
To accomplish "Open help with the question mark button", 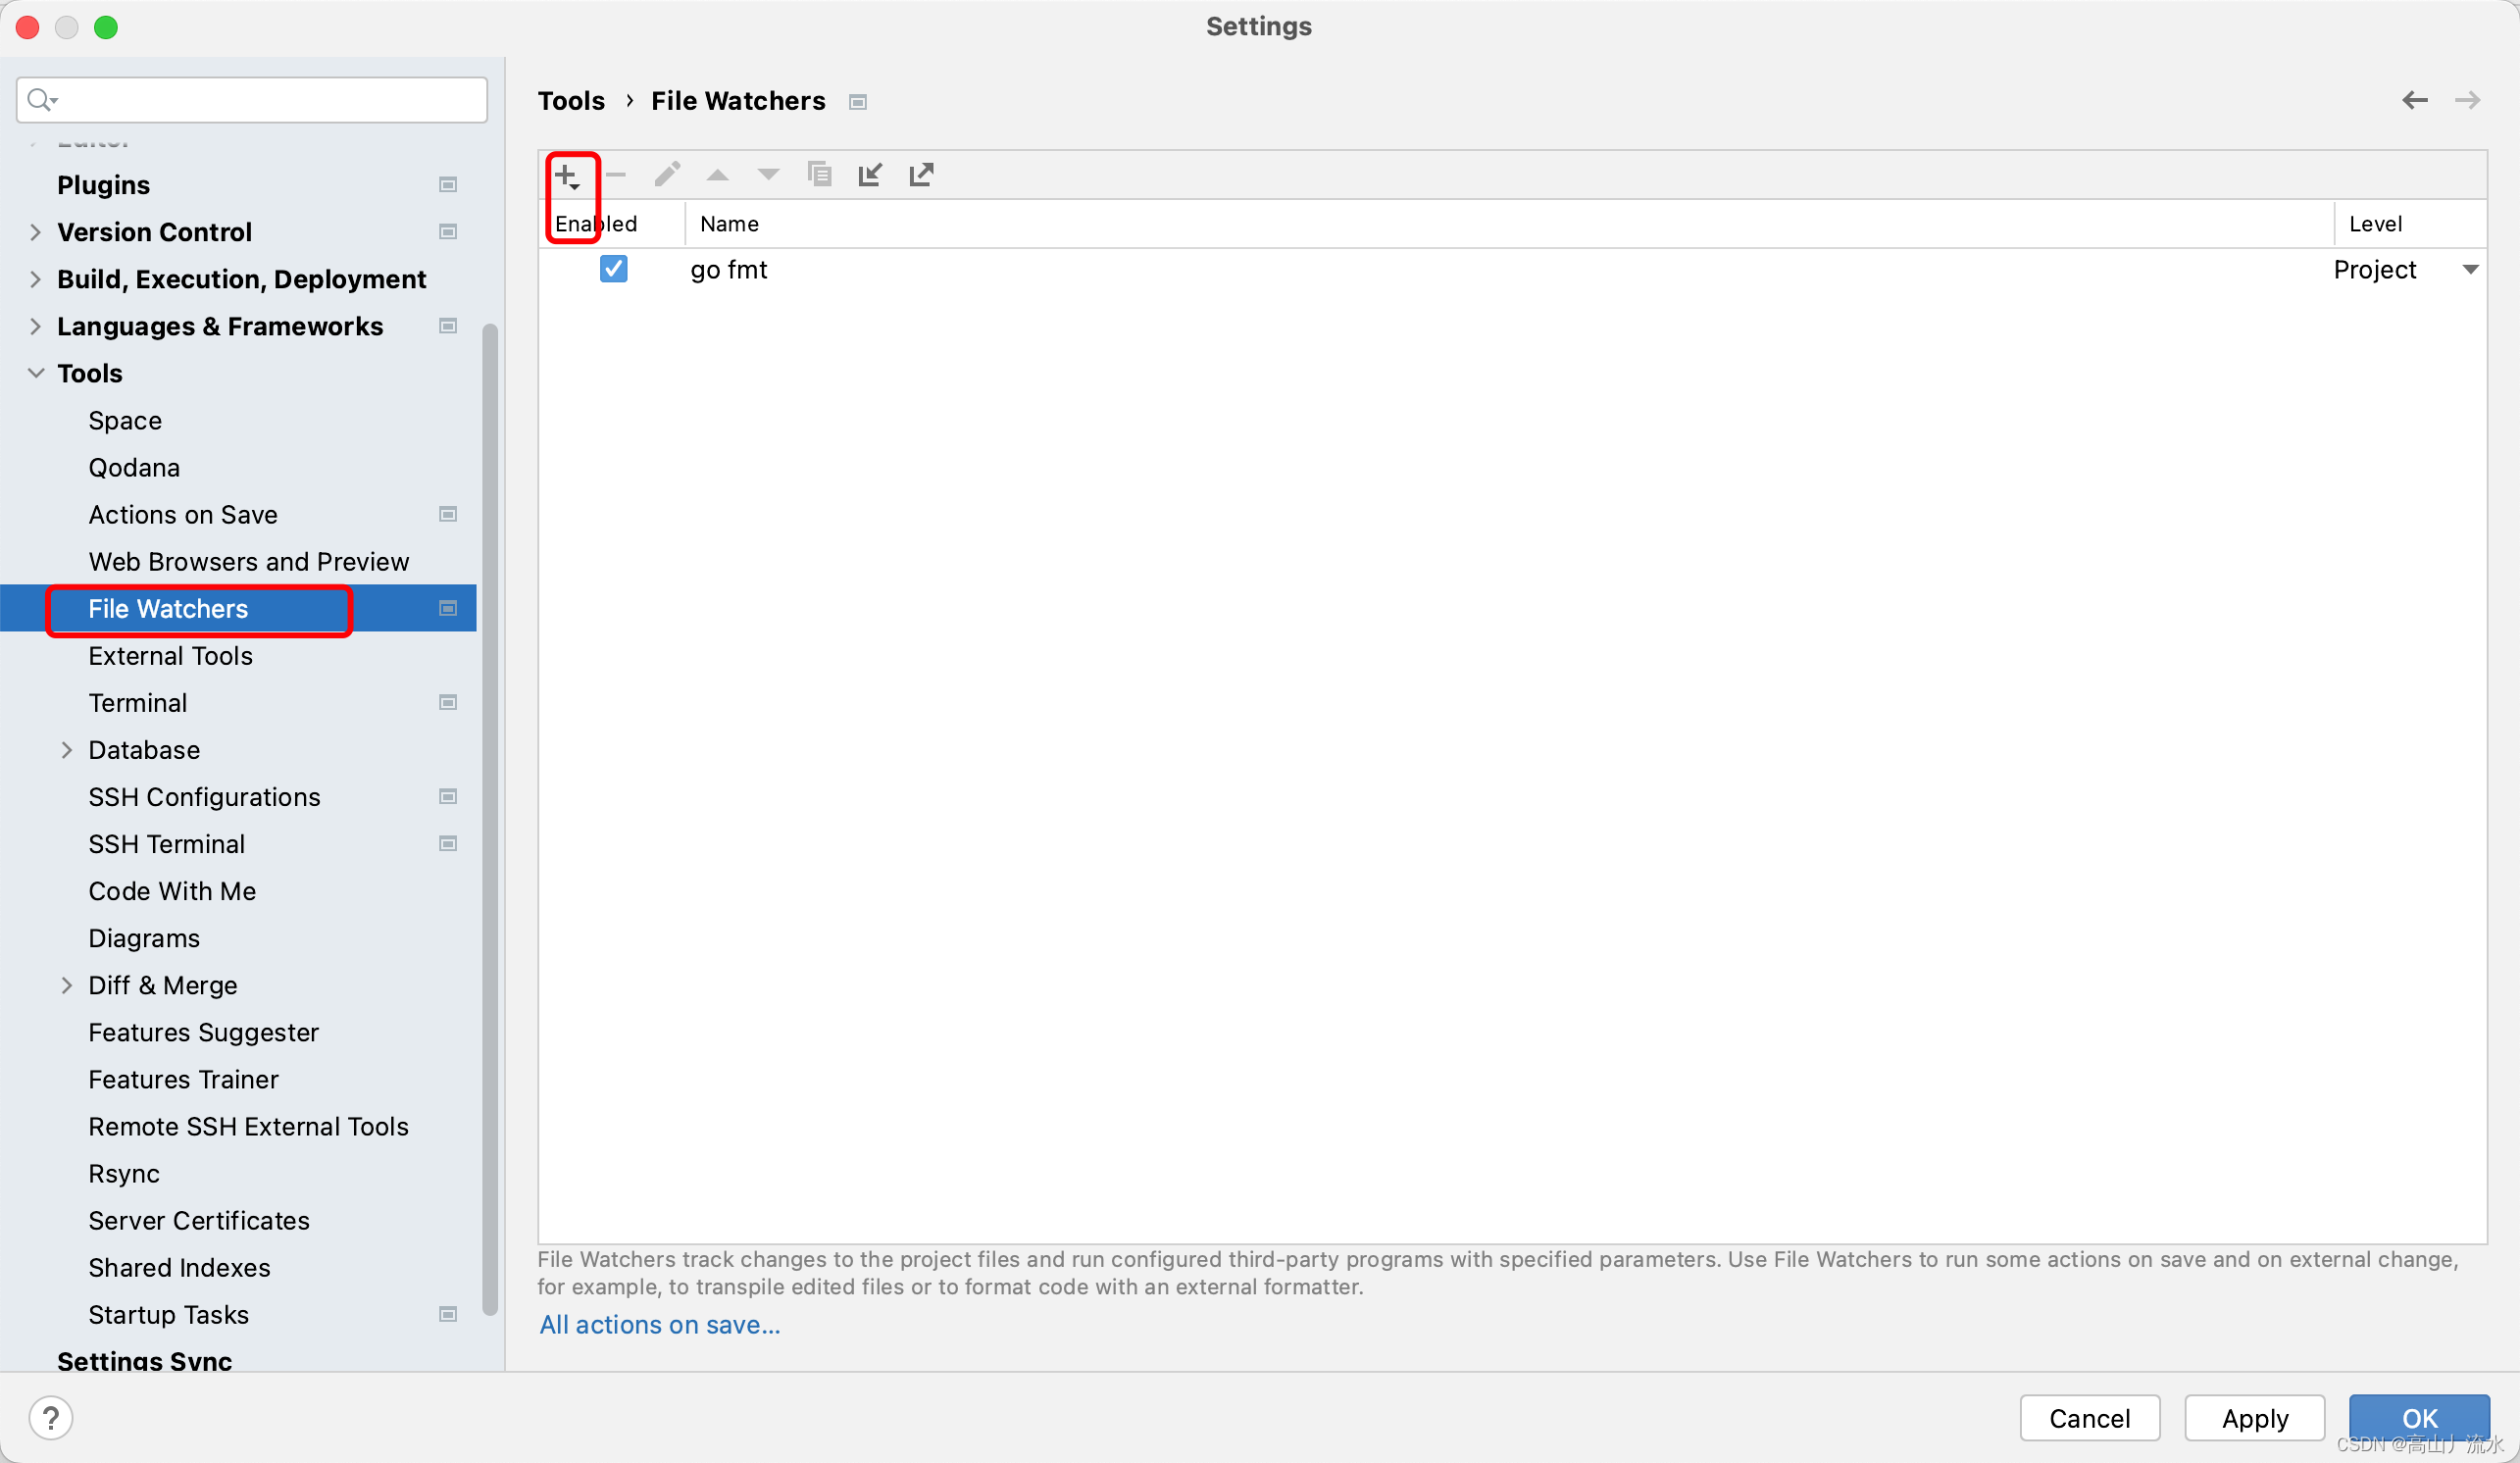I will pyautogui.click(x=50, y=1417).
